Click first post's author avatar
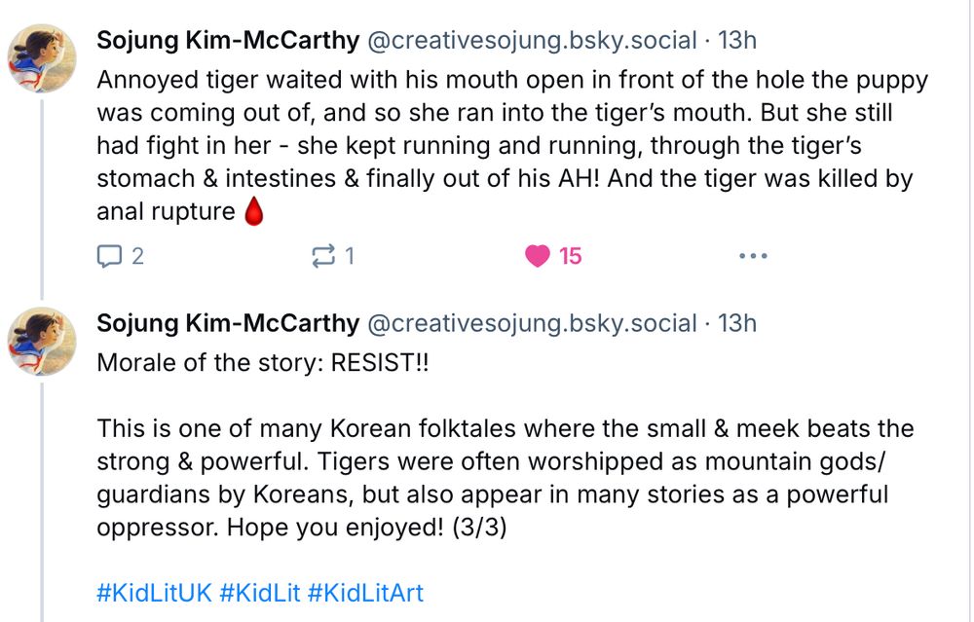 [42, 58]
